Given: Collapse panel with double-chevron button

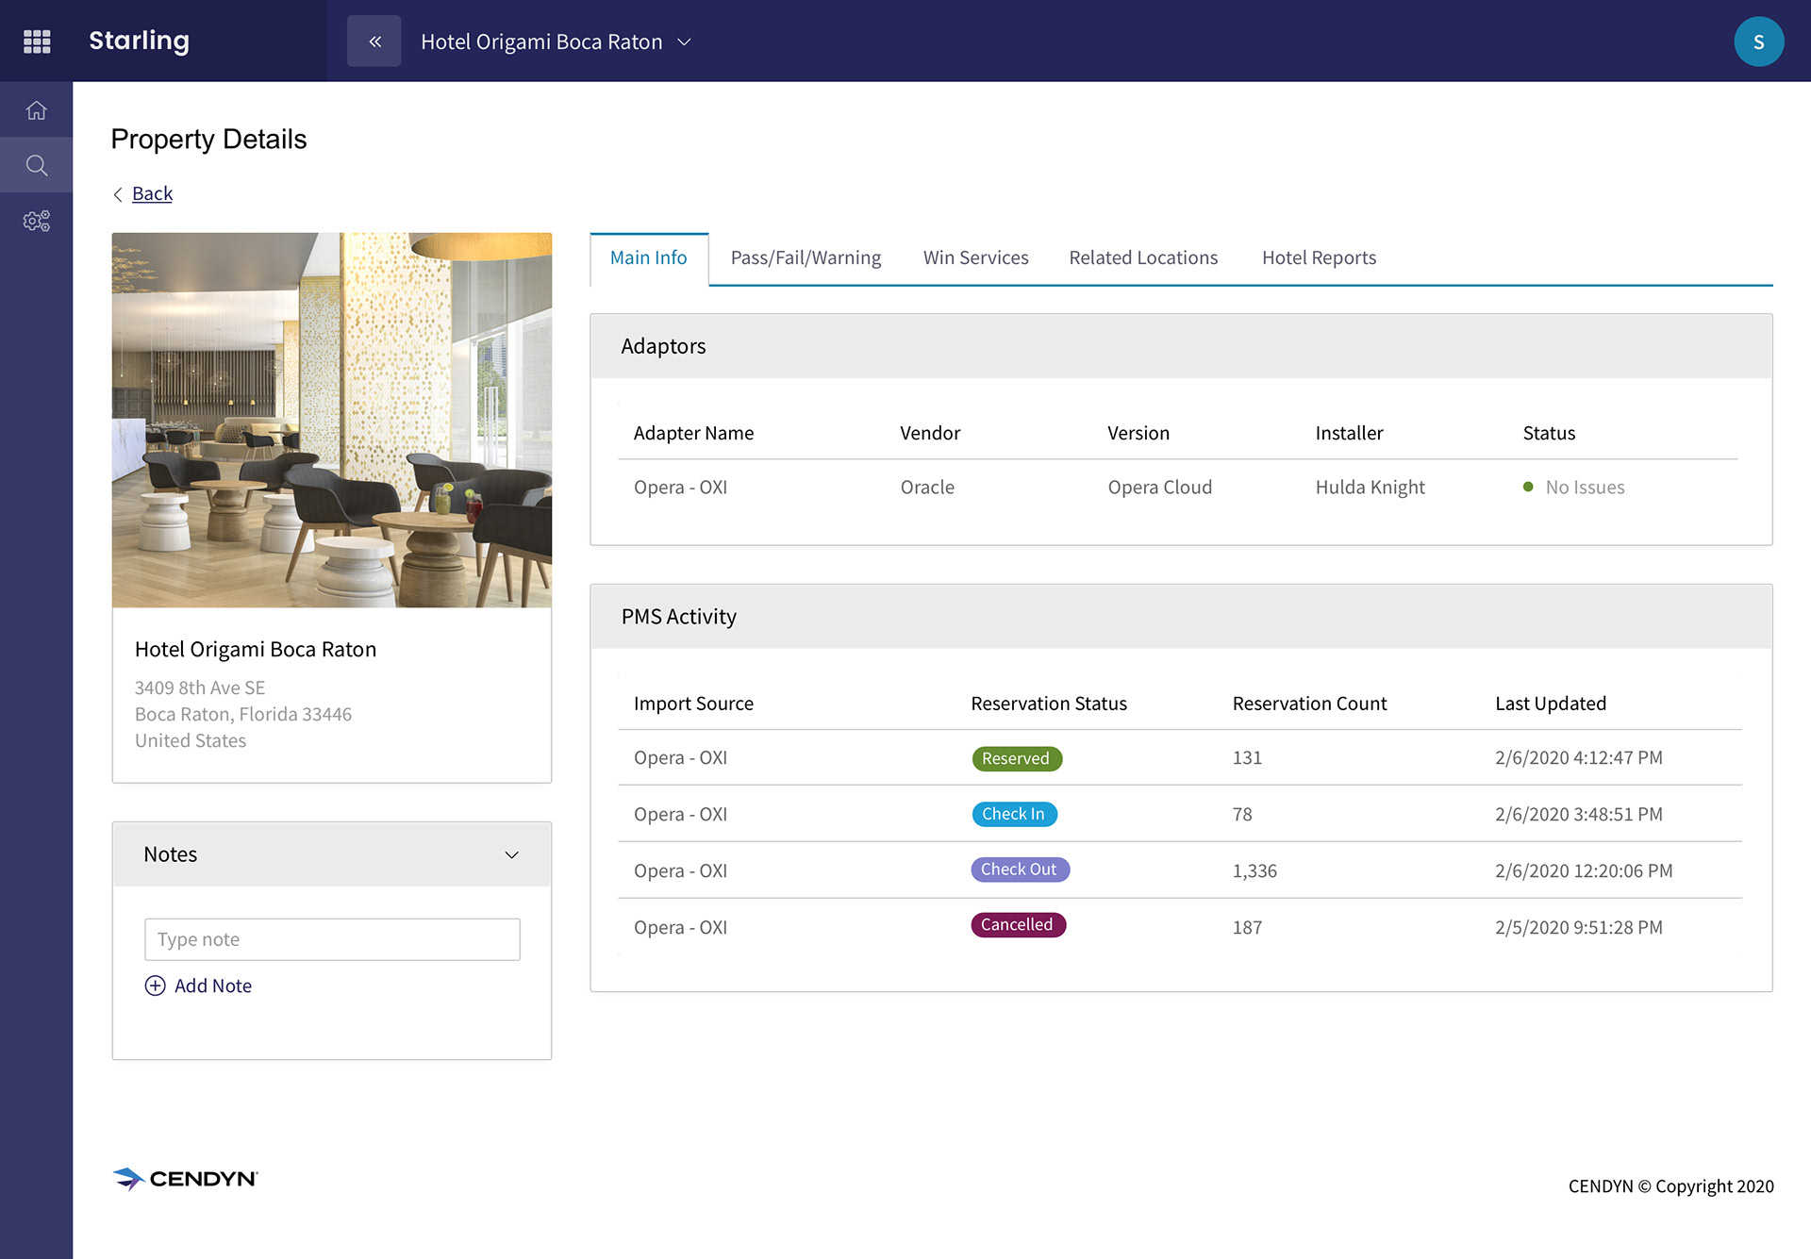Looking at the screenshot, I should click(374, 41).
